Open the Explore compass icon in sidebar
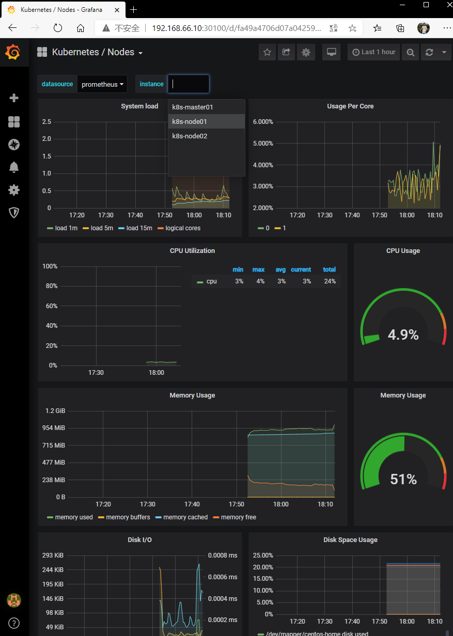 pyautogui.click(x=14, y=145)
